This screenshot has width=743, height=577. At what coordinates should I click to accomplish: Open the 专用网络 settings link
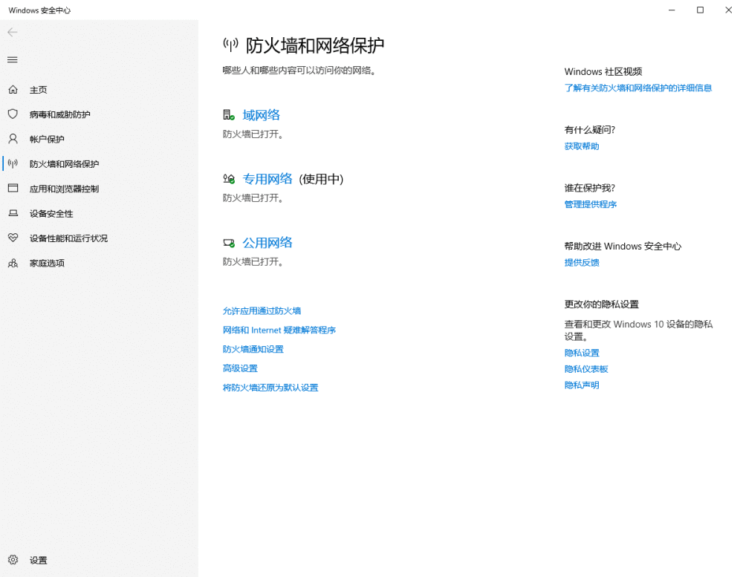(267, 178)
